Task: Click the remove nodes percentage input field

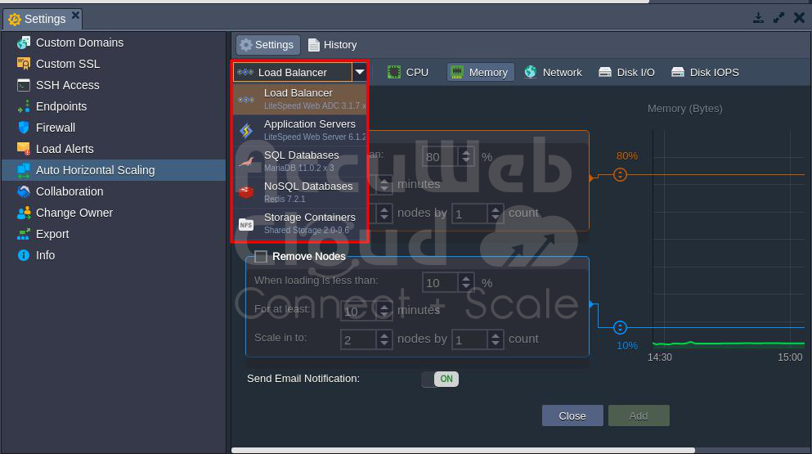Action: tap(441, 283)
